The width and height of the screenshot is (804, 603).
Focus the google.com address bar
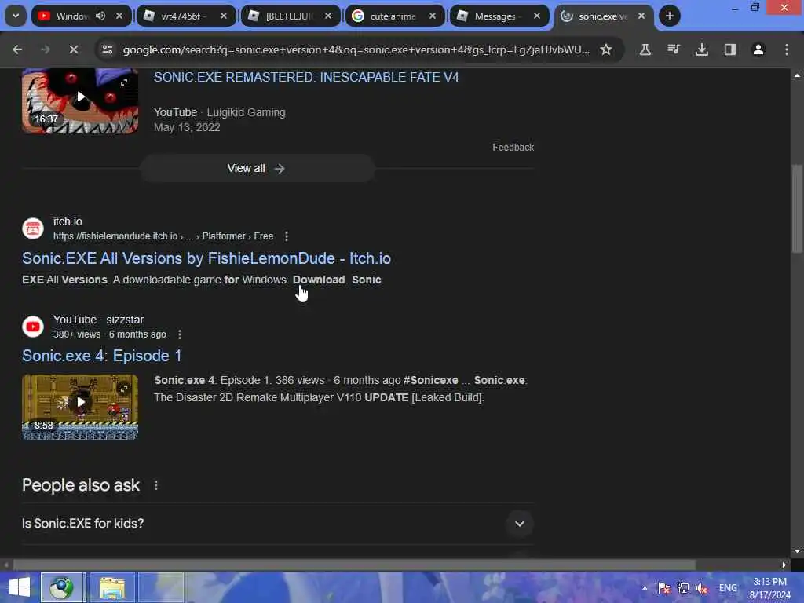tap(356, 49)
